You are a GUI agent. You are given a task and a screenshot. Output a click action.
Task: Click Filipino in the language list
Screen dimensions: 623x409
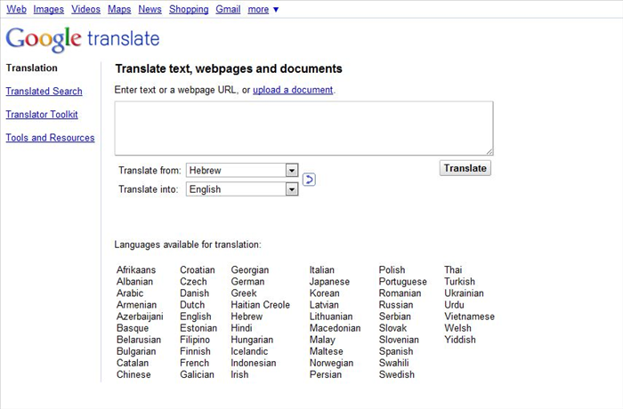click(x=195, y=340)
